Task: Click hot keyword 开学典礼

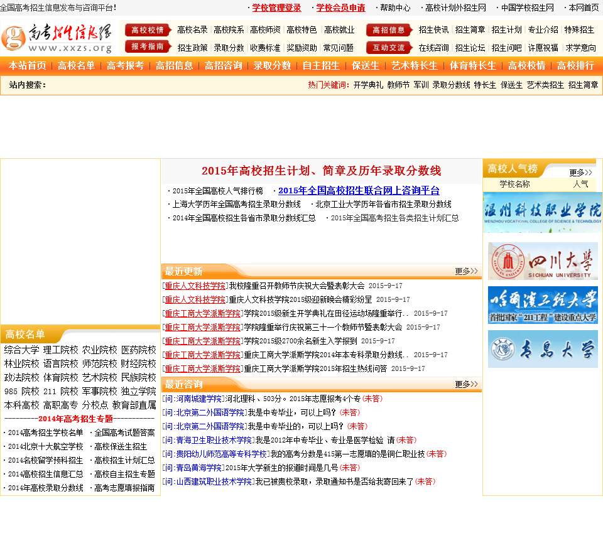Action: pos(369,85)
